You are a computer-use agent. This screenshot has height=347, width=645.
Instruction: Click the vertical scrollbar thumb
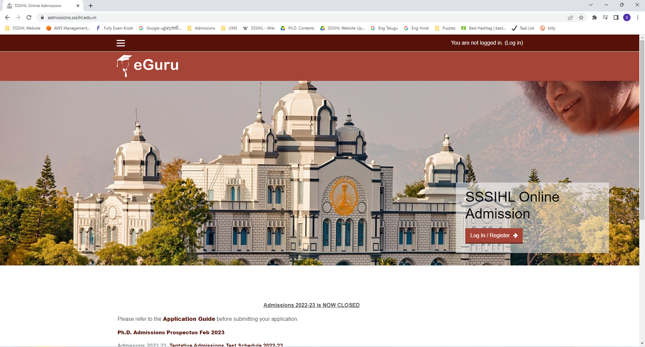click(x=642, y=130)
